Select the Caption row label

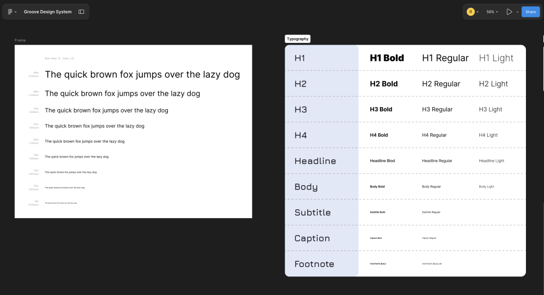[x=312, y=238]
